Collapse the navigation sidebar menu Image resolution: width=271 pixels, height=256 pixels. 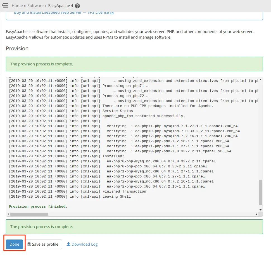[5, 5]
